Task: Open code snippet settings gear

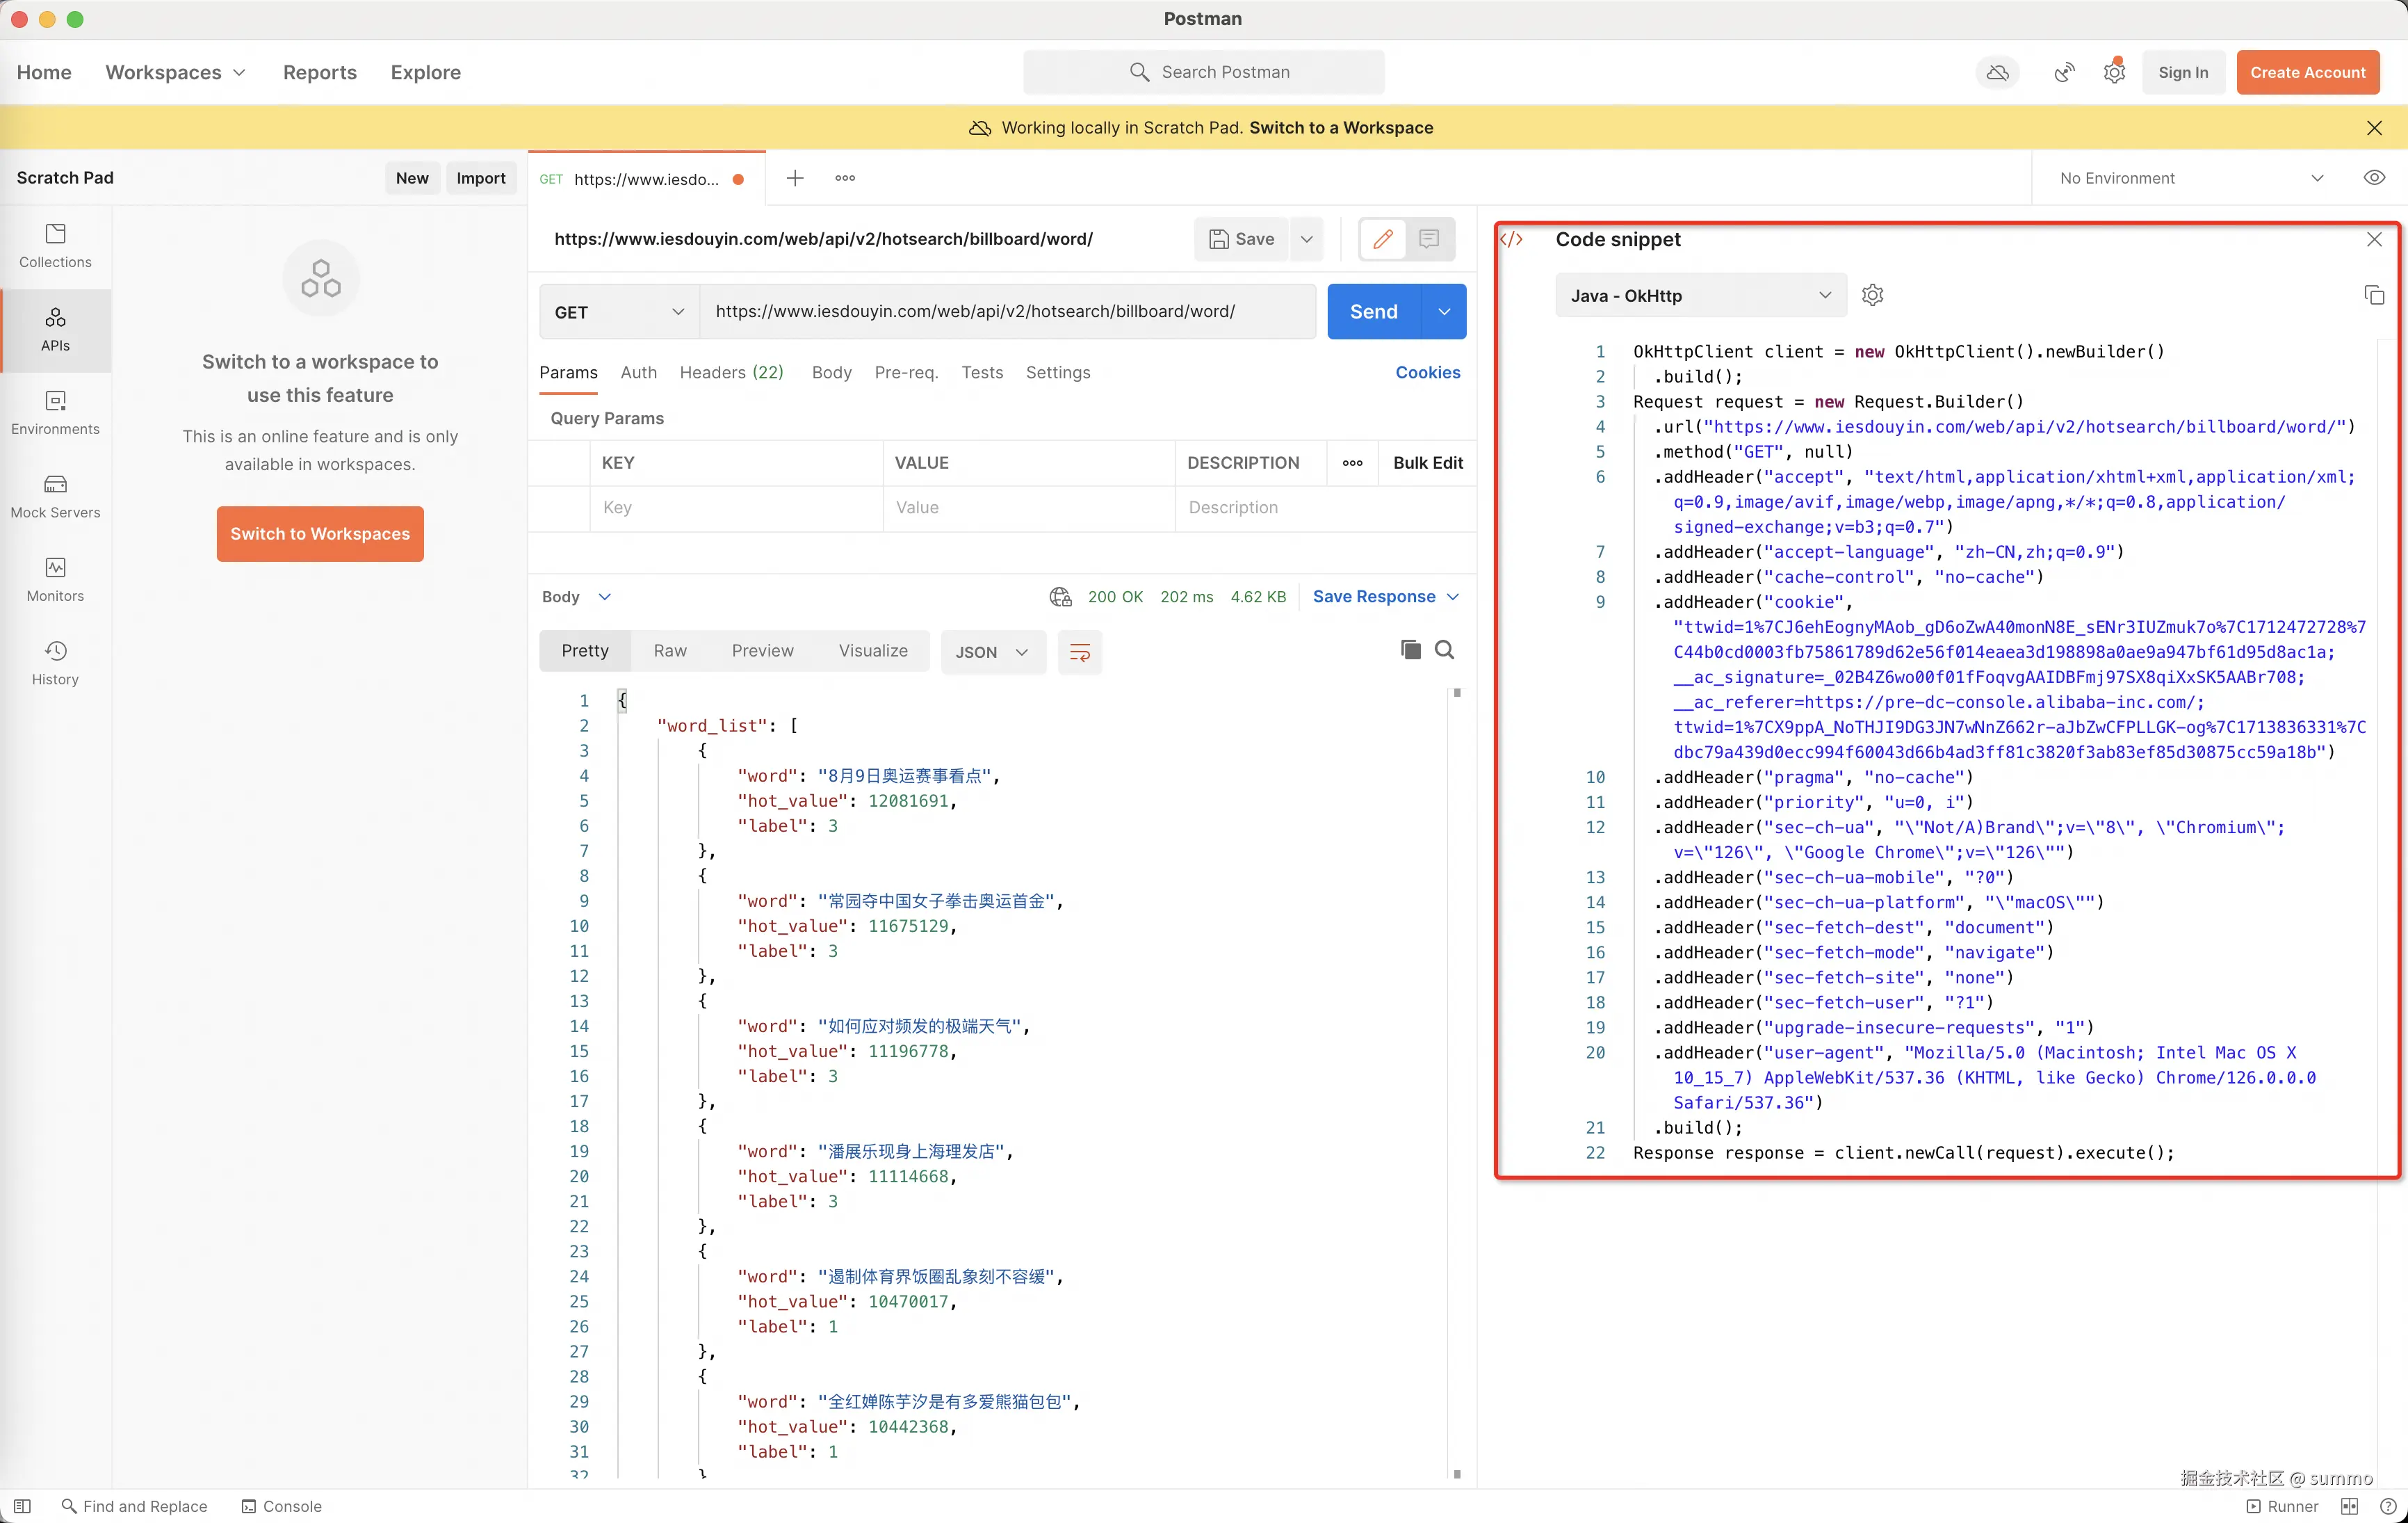Action: 1872,295
